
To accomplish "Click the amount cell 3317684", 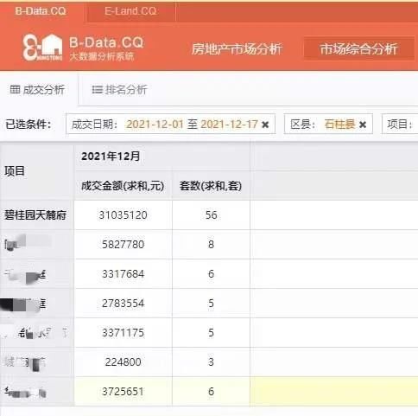I will click(x=123, y=274).
